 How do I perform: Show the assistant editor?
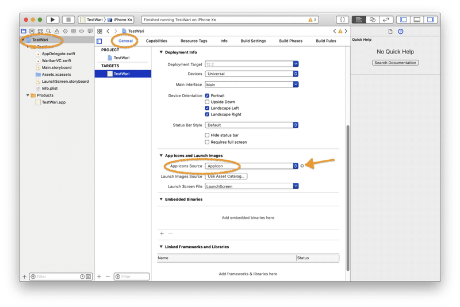click(x=372, y=20)
